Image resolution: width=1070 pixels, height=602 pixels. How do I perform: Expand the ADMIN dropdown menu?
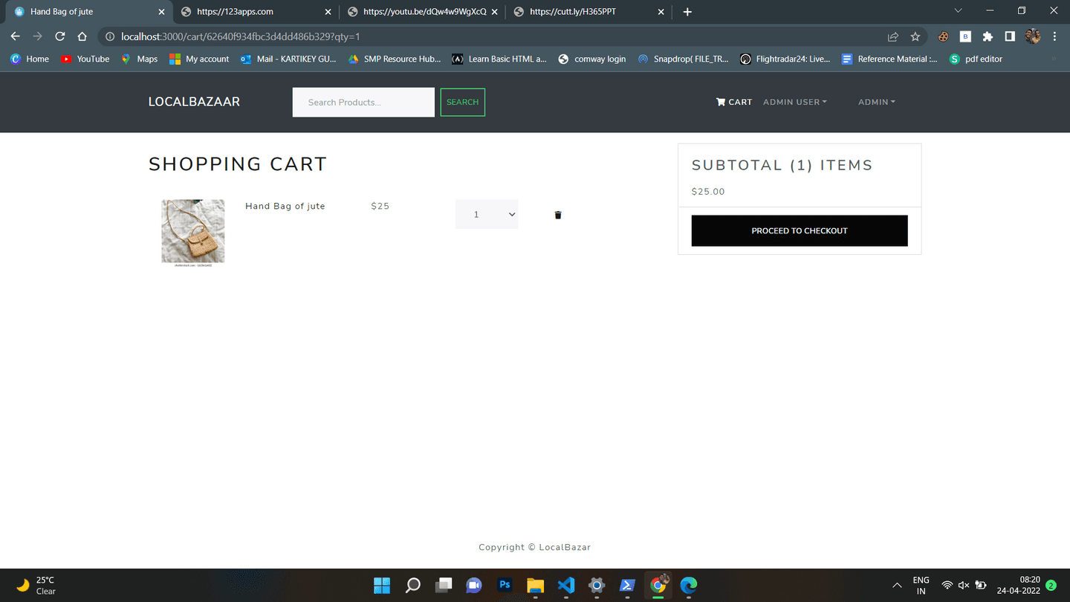coord(877,102)
